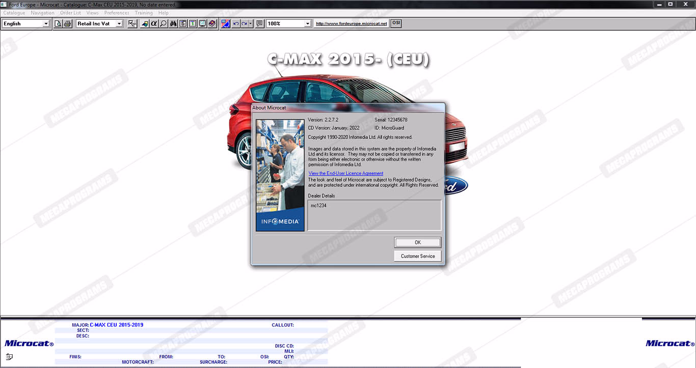Click the speech bubble notes icon

pyautogui.click(x=259, y=23)
